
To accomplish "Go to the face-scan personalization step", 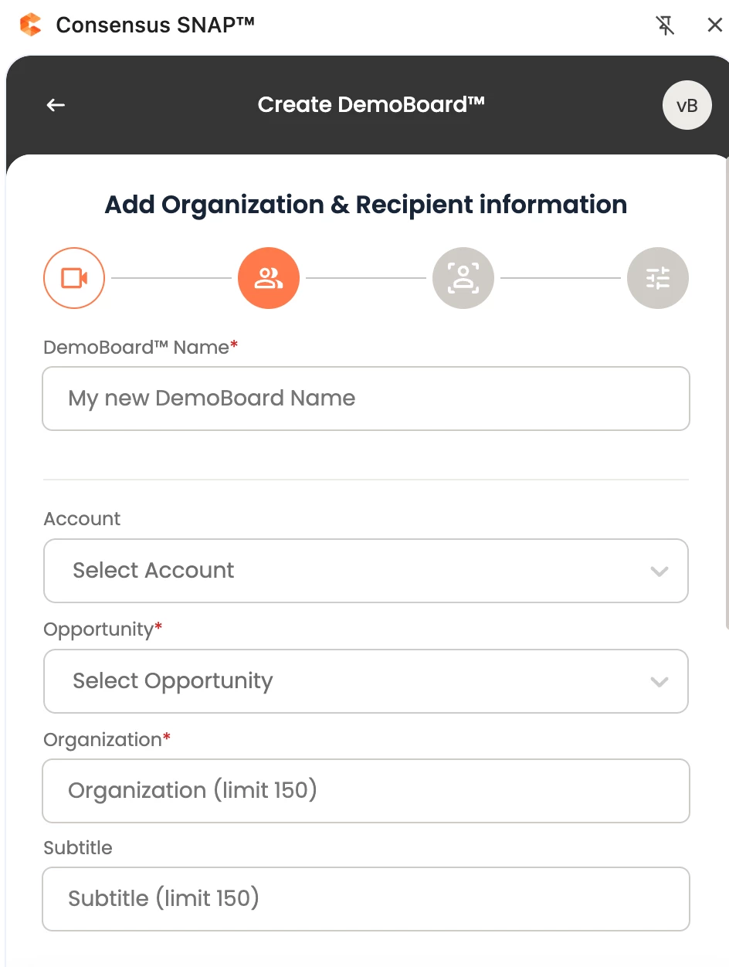I will [463, 278].
